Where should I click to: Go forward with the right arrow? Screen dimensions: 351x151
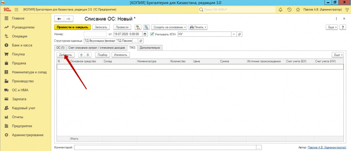click(69, 19)
